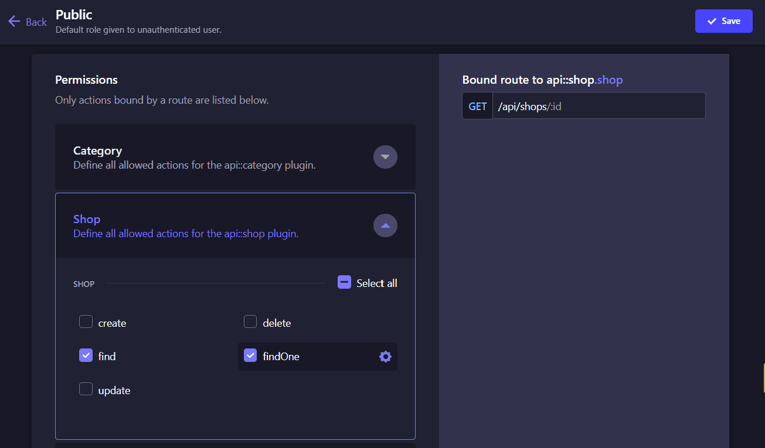This screenshot has height=448, width=765.
Task: Enable the delete permission checkbox
Action: click(x=250, y=322)
